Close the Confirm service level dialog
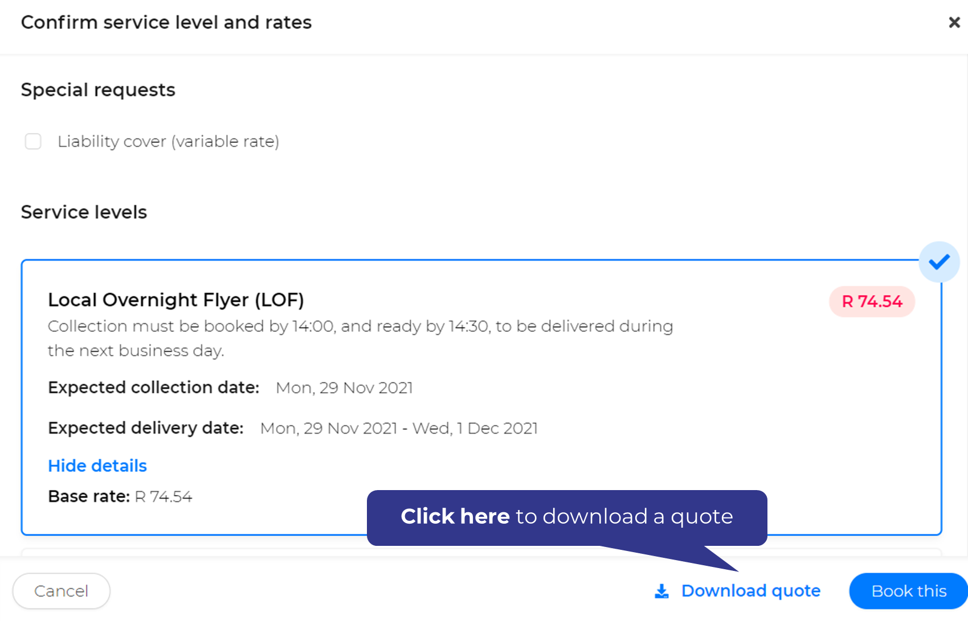The image size is (968, 621). pyautogui.click(x=954, y=22)
